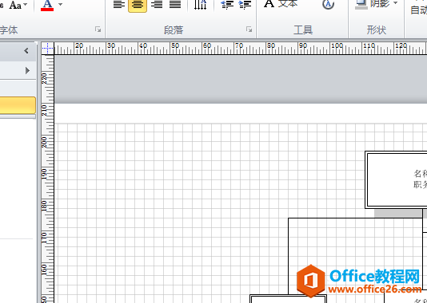The image size is (427, 303).
Task: Toggle the highlighted center align button
Action: pos(138,5)
